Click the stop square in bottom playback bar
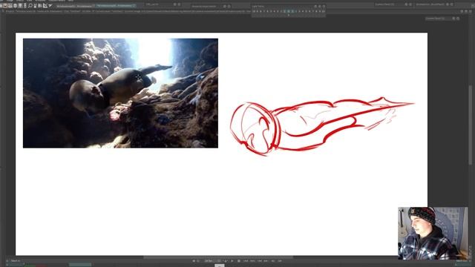The height and width of the screenshot is (267, 475). (x=239, y=260)
